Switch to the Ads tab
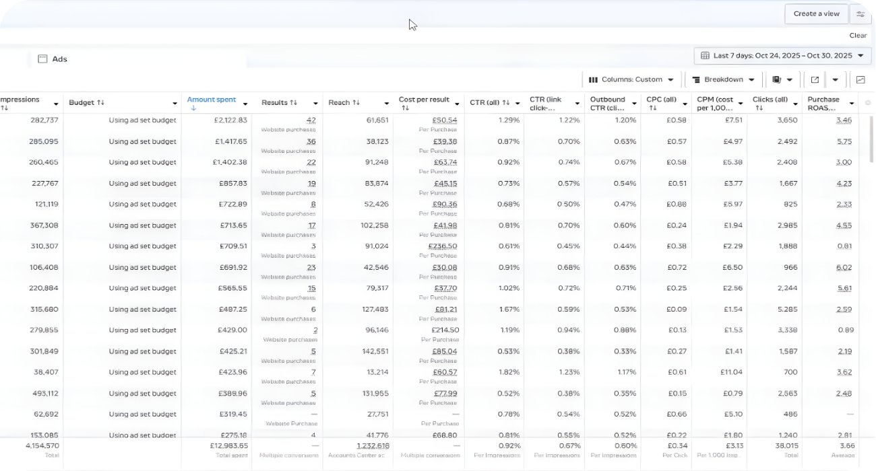876x471 pixels. [60, 59]
